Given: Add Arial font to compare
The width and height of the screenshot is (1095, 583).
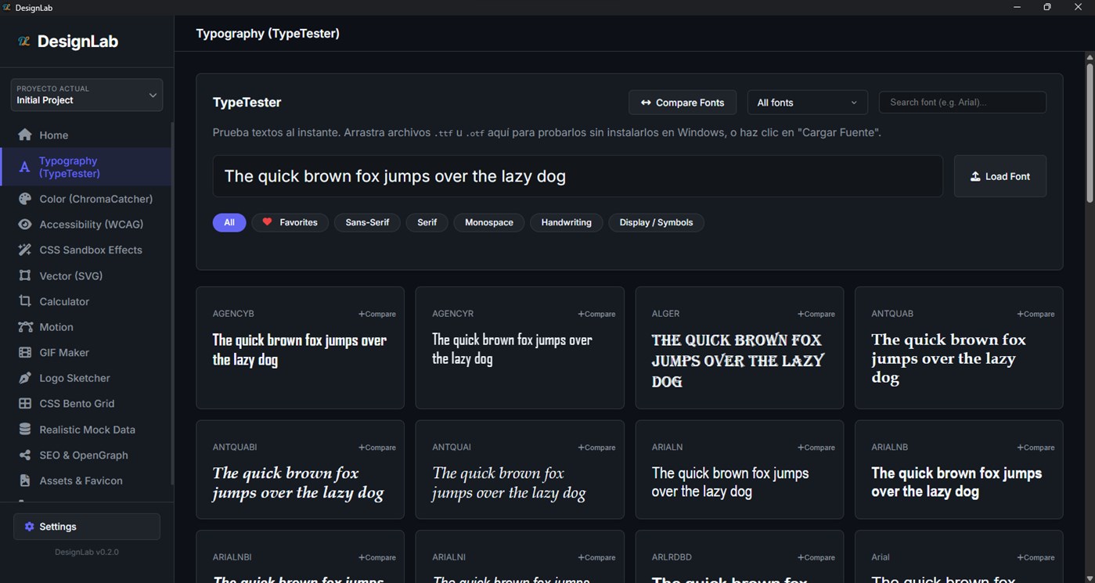Looking at the screenshot, I should [1036, 558].
